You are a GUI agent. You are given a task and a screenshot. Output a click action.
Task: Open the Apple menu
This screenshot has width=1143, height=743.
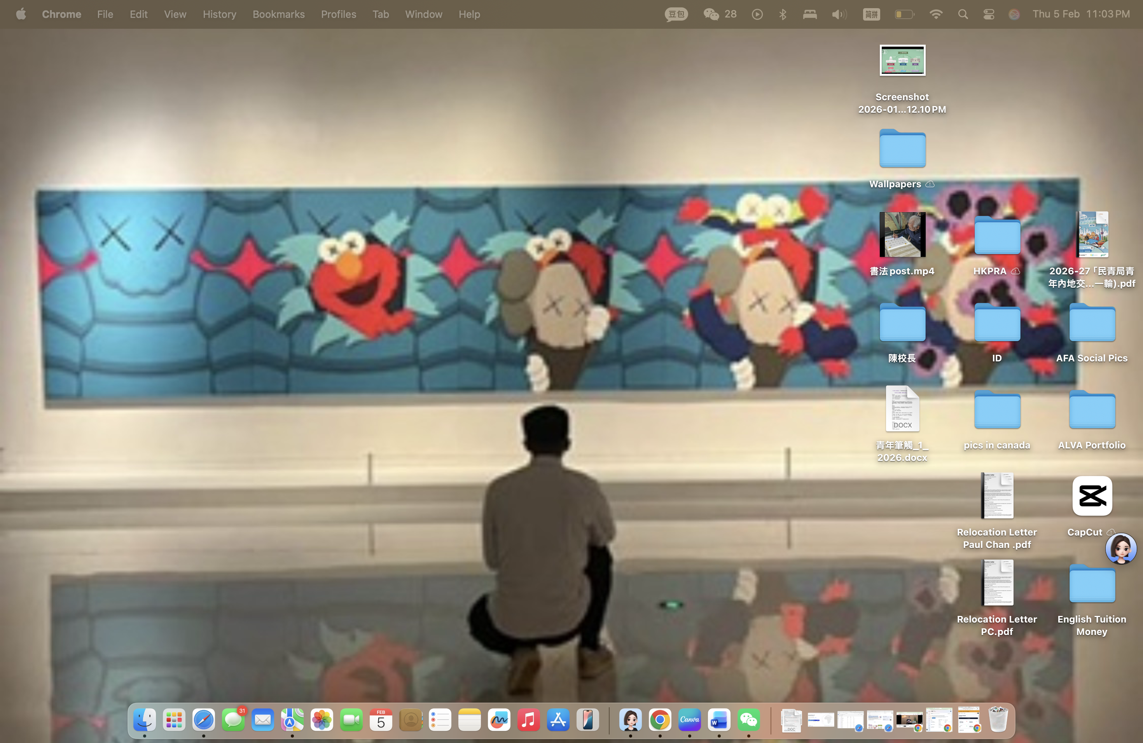tap(21, 14)
